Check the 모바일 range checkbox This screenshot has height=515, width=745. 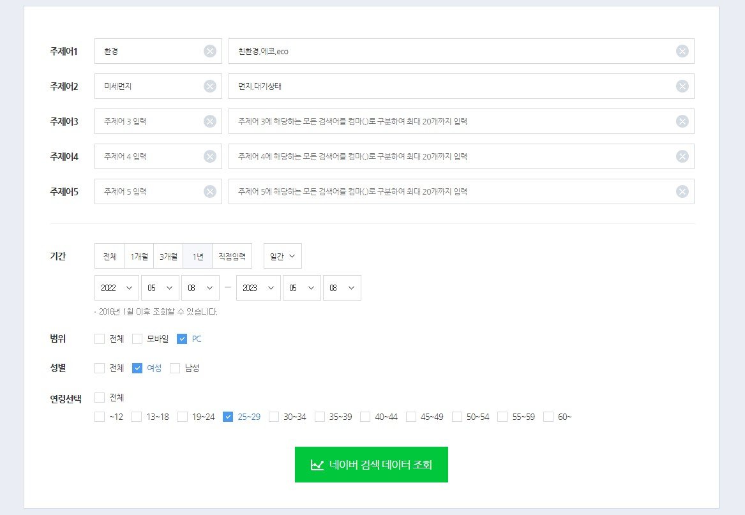[137, 339]
